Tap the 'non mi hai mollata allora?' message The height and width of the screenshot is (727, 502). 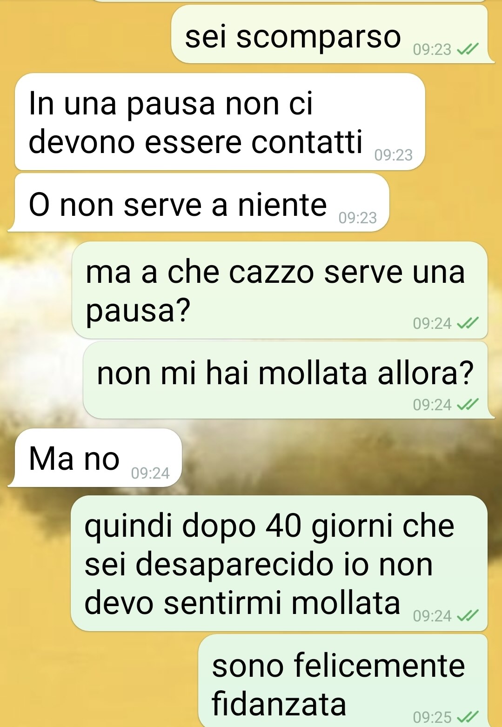285,380
